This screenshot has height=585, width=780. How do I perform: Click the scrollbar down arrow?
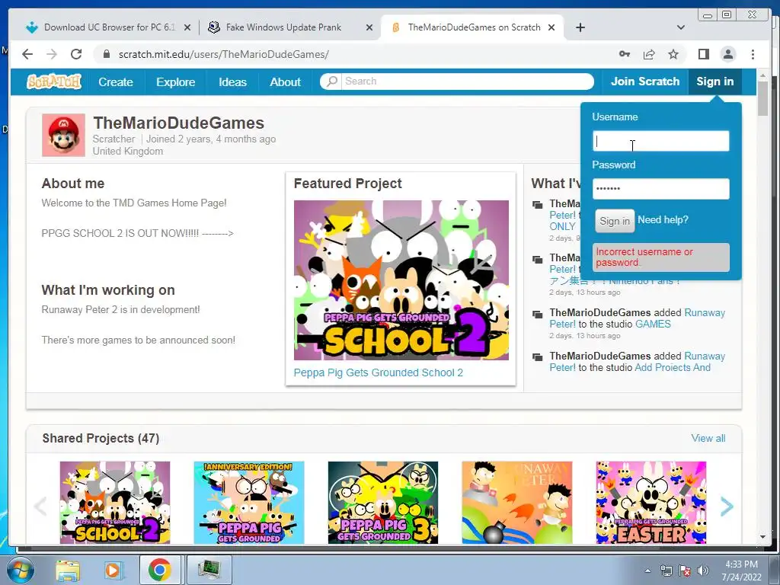[763, 537]
